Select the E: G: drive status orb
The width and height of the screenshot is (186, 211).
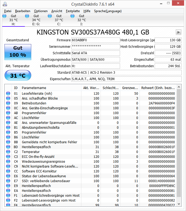[x=27, y=16]
